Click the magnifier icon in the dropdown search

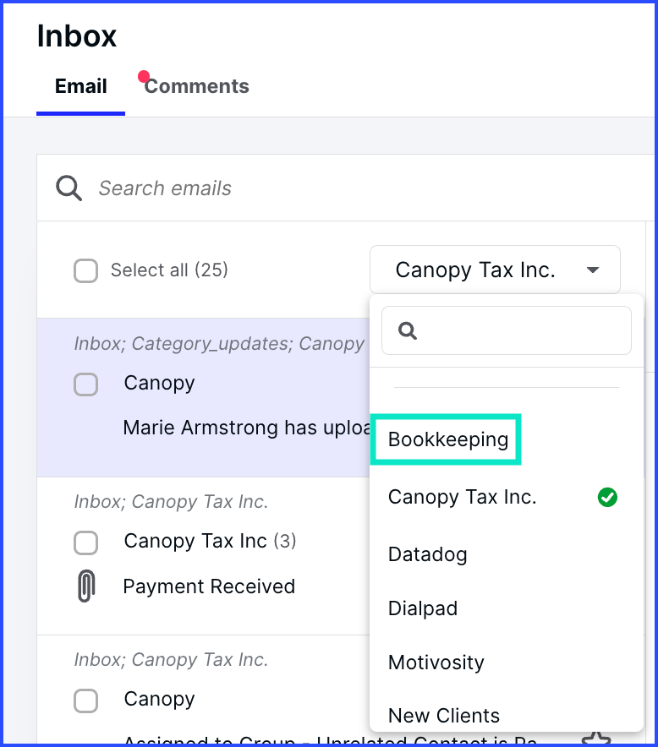[407, 330]
